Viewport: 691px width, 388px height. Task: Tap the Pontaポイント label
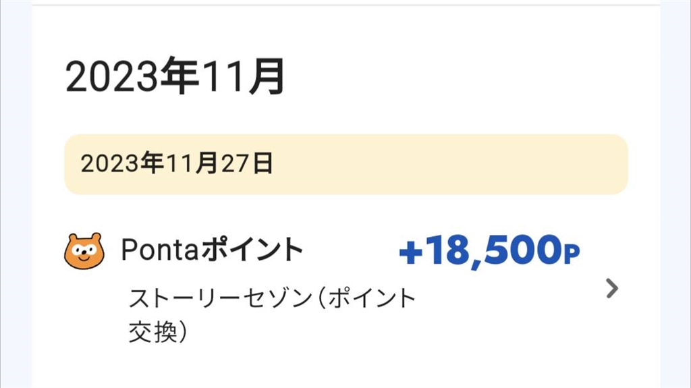click(212, 250)
